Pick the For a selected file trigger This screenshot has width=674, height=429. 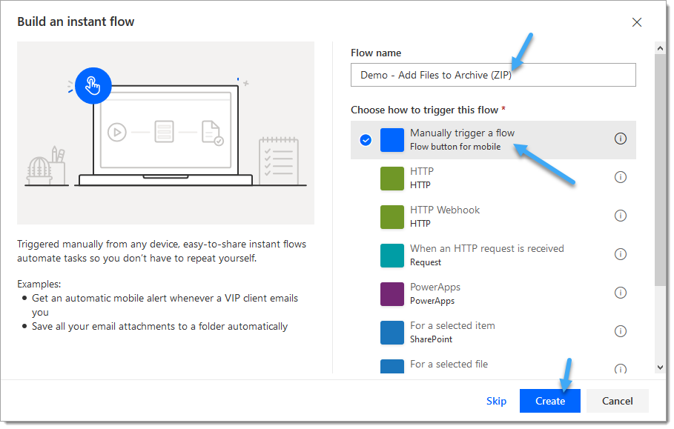click(493, 365)
